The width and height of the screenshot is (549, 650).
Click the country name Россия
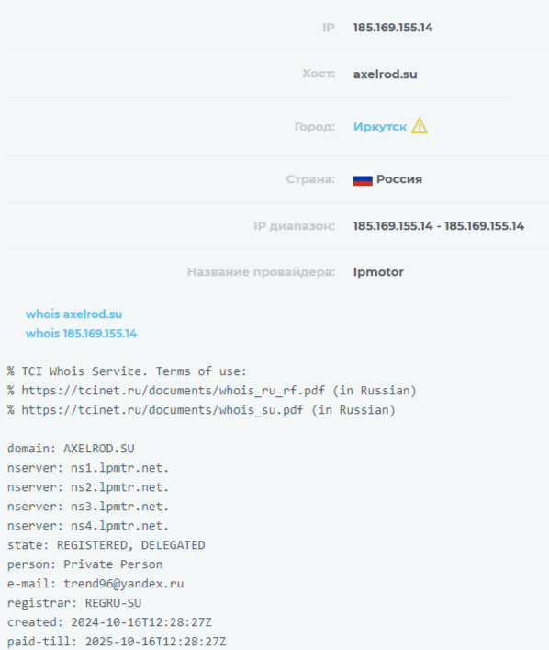click(399, 179)
